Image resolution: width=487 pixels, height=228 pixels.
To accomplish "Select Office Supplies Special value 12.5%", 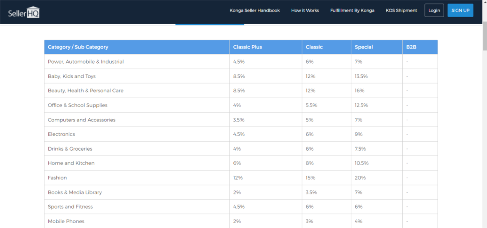I will (x=361, y=105).
